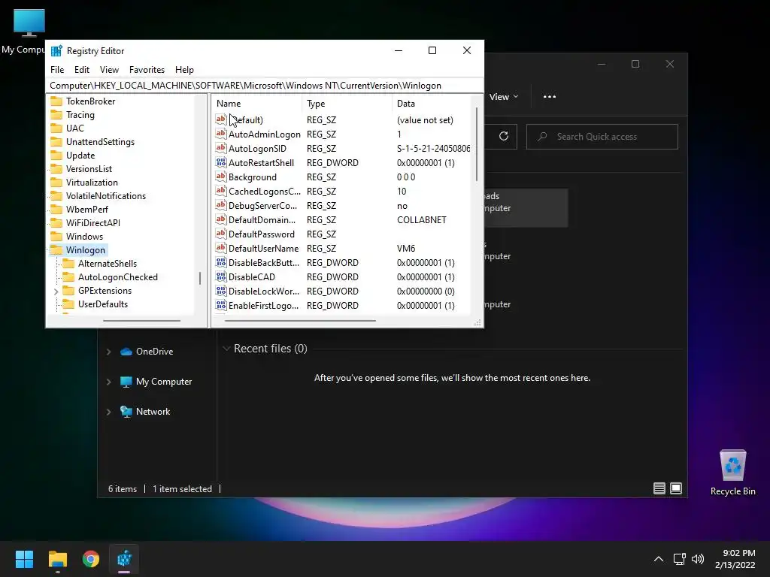The height and width of the screenshot is (577, 770).
Task: Open the File menu in Registry Editor
Action: (57, 70)
